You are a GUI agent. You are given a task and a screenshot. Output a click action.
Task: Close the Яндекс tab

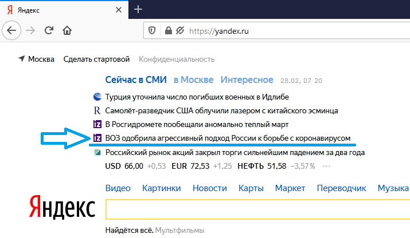click(x=119, y=10)
